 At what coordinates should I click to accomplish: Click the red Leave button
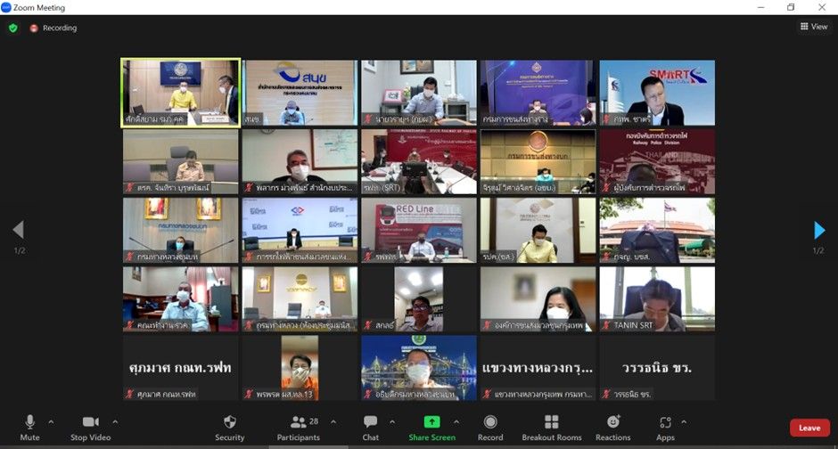tap(809, 428)
